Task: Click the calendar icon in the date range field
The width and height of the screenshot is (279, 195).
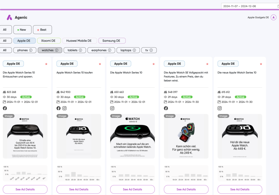Action: 278,6
